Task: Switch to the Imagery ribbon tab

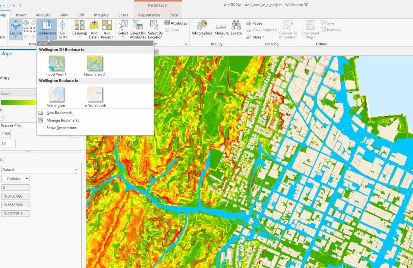Action: (101, 15)
